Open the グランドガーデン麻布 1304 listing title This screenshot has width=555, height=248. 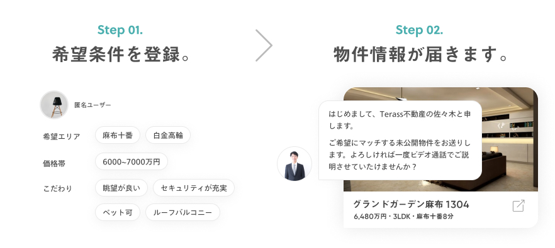tap(412, 204)
